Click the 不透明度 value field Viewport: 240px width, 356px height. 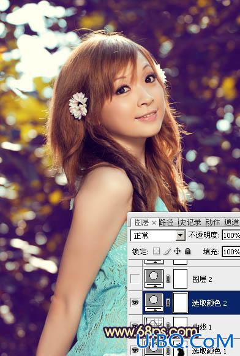click(x=231, y=235)
